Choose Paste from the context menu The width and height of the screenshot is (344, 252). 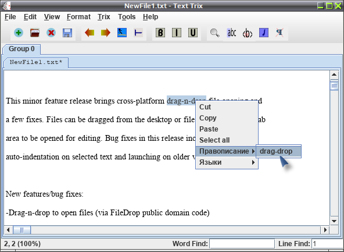[x=227, y=129]
